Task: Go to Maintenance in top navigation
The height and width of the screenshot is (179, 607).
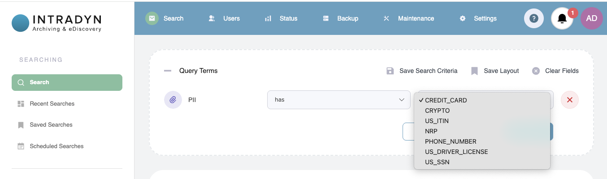Action: click(x=409, y=18)
